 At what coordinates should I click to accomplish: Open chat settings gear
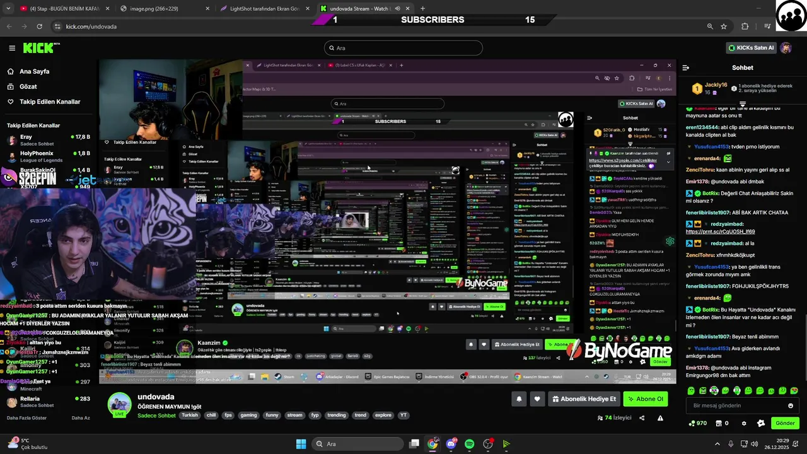point(744,423)
